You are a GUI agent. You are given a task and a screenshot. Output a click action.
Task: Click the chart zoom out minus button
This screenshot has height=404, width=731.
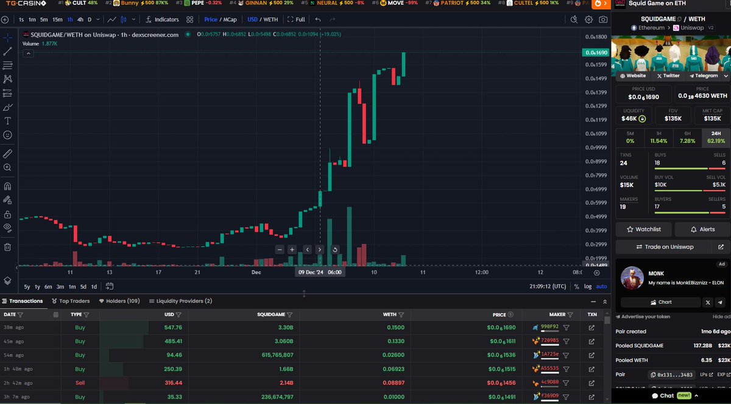[280, 249]
